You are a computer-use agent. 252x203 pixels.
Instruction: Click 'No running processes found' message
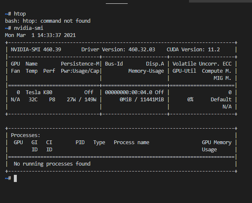[52, 164]
